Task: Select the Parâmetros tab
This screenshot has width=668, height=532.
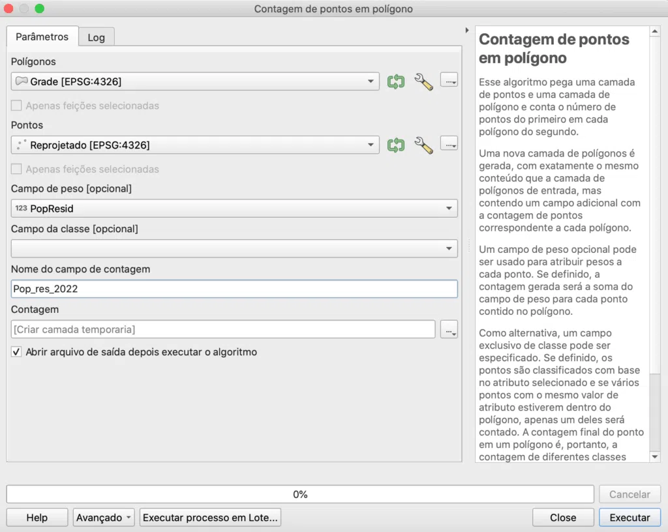Action: [42, 37]
